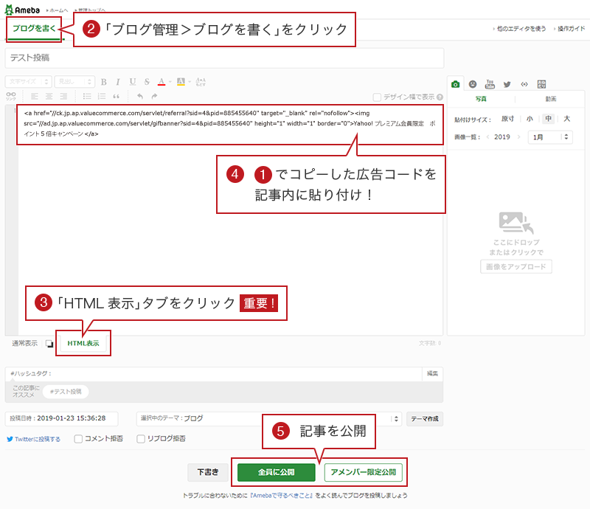Click the Bold formatting icon
The width and height of the screenshot is (590, 509).
pyautogui.click(x=104, y=82)
